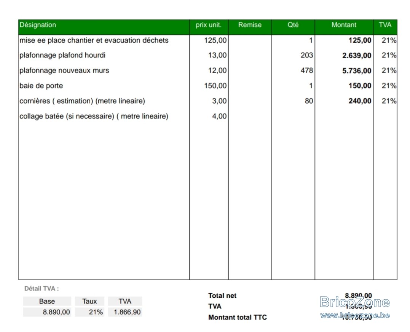Click the 2.639,00 amount cell
410x332 pixels.
pos(357,56)
